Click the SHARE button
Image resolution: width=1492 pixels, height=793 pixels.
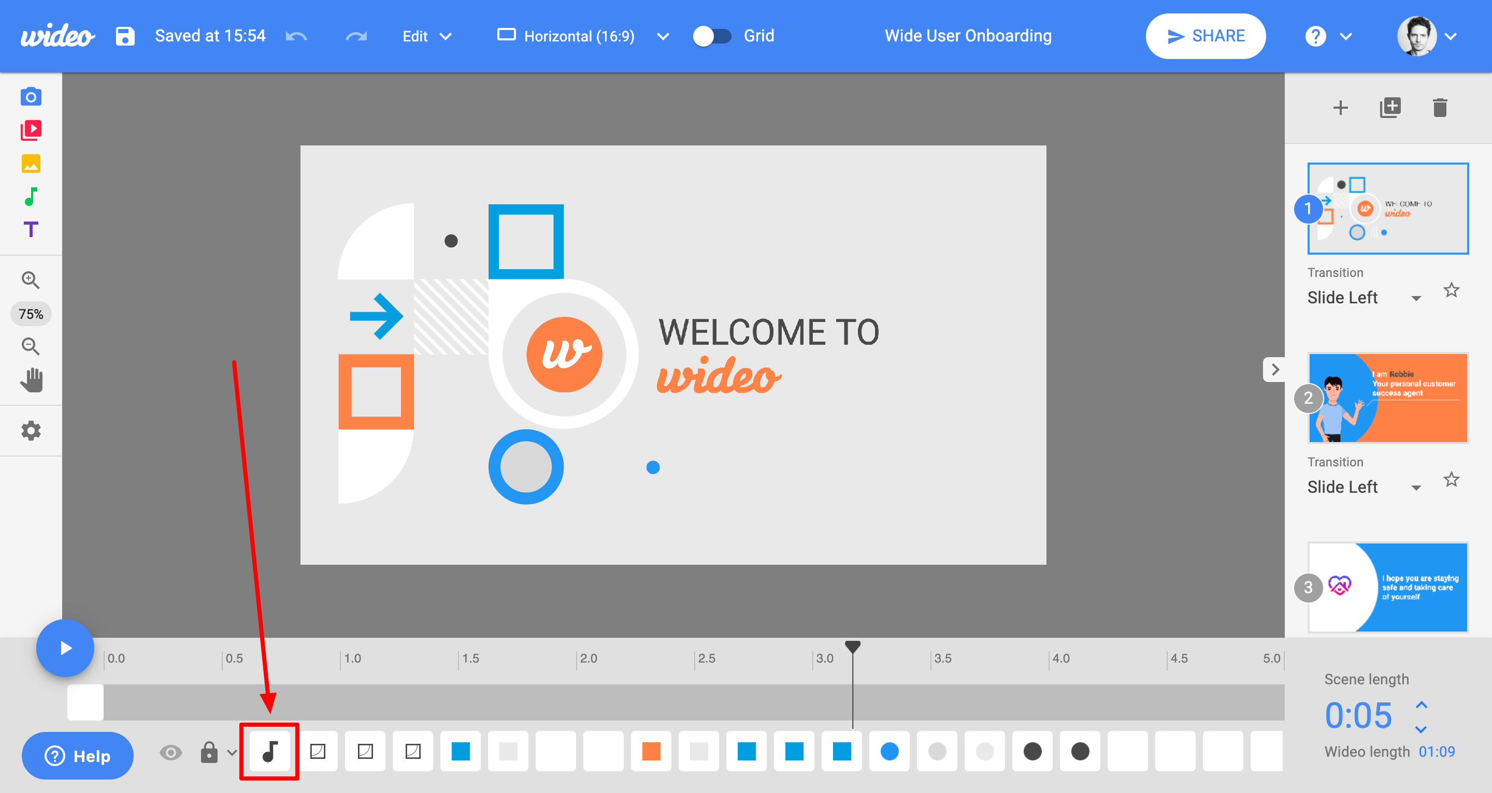click(x=1206, y=36)
